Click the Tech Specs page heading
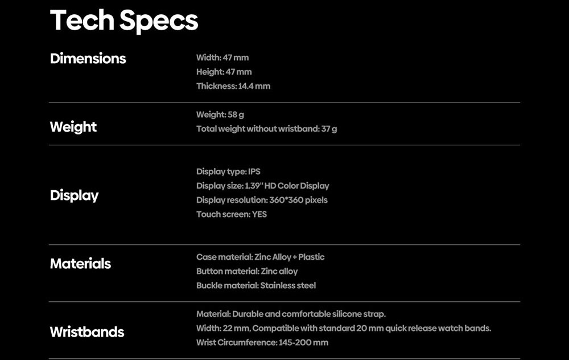 click(x=124, y=21)
